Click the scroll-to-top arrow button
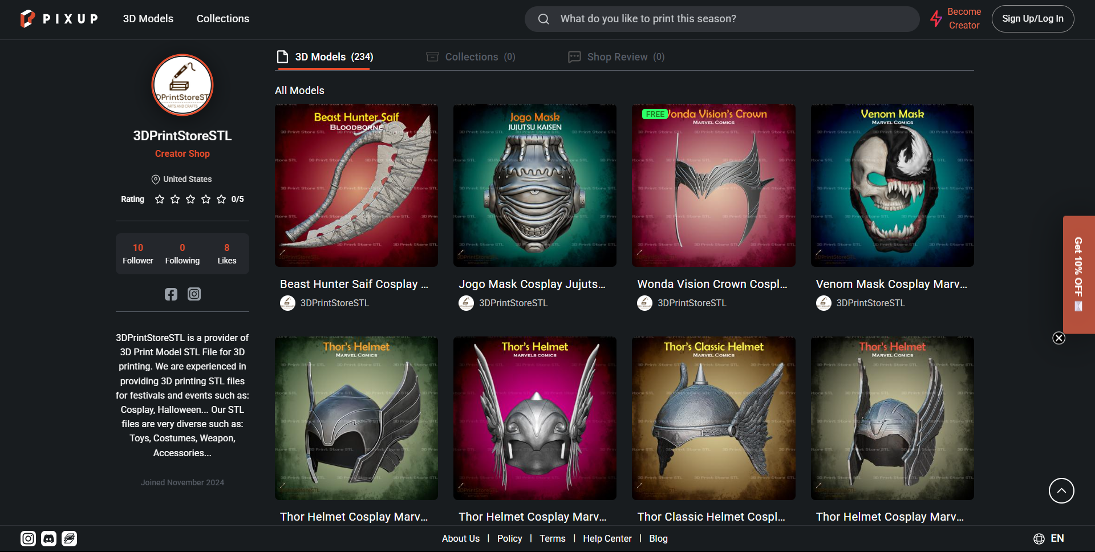 click(1061, 490)
